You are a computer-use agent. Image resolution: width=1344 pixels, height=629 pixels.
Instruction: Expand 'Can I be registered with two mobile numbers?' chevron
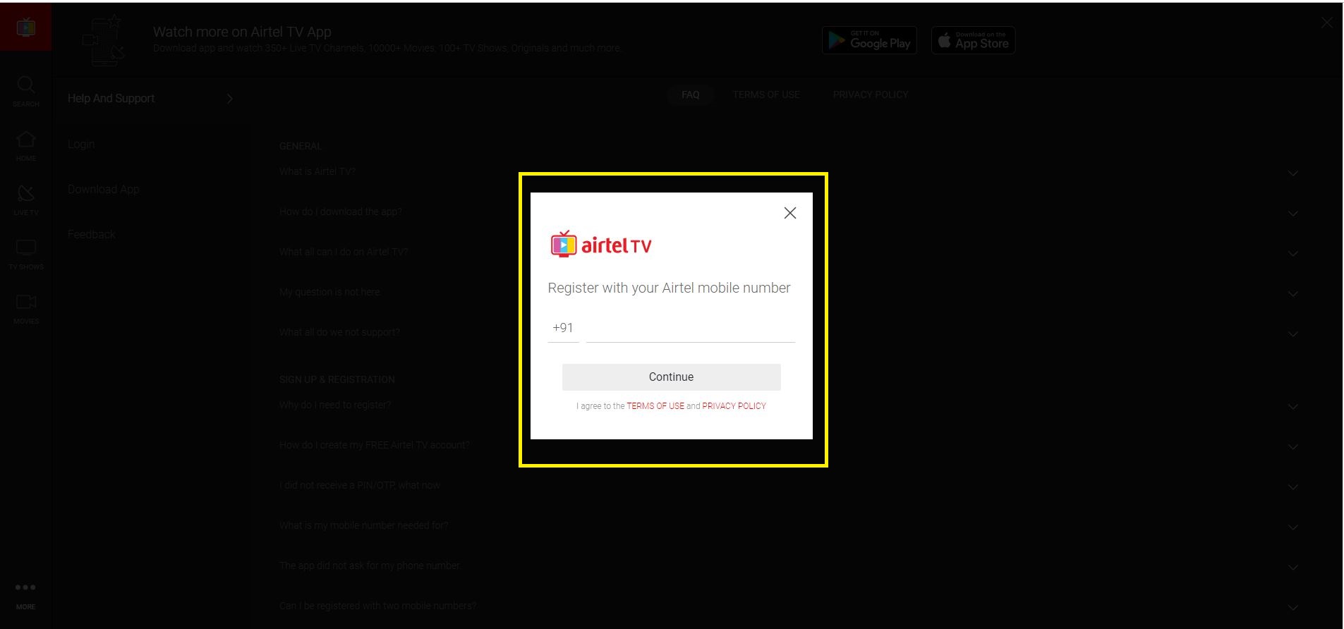1292,607
